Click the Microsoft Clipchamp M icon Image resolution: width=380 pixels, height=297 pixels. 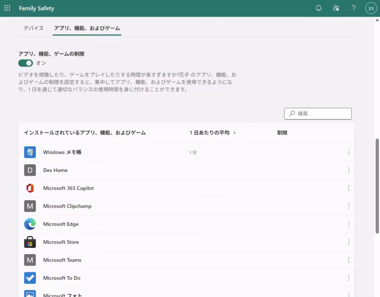coord(30,206)
